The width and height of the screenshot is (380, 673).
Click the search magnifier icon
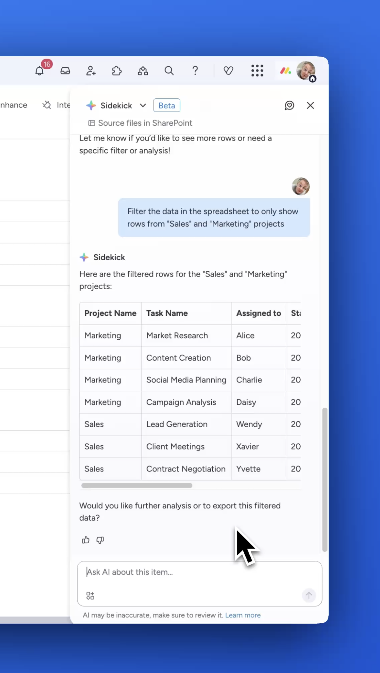(169, 71)
